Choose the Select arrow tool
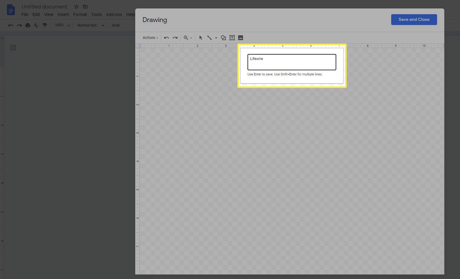Image resolution: width=460 pixels, height=279 pixels. tap(201, 38)
